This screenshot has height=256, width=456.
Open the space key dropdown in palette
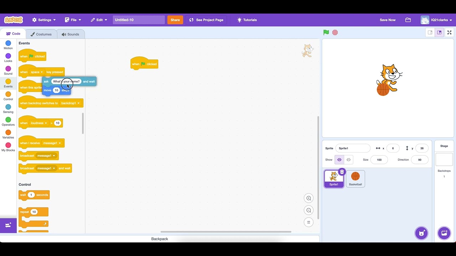point(37,72)
